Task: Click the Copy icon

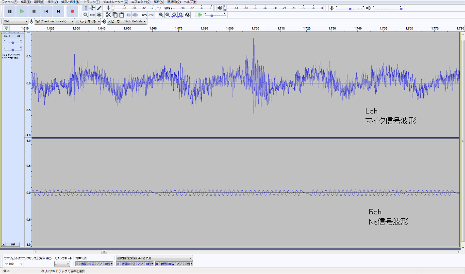Action: (x=115, y=15)
